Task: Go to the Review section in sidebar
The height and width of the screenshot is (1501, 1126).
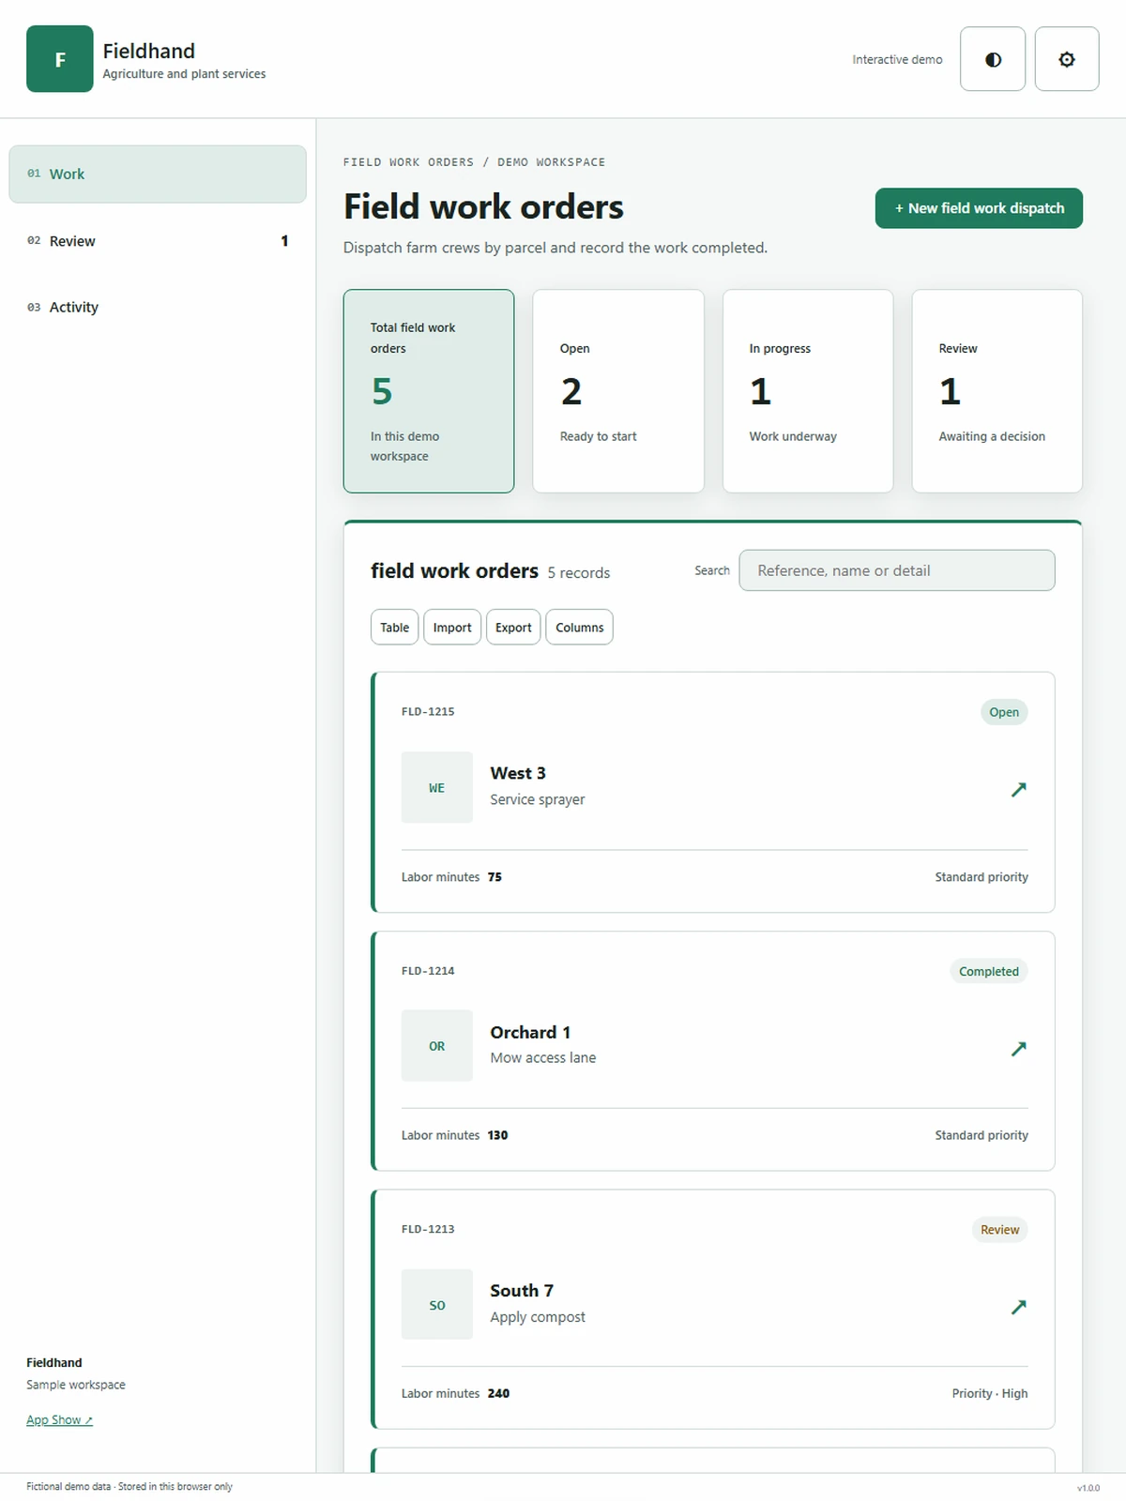Action: [x=158, y=241]
